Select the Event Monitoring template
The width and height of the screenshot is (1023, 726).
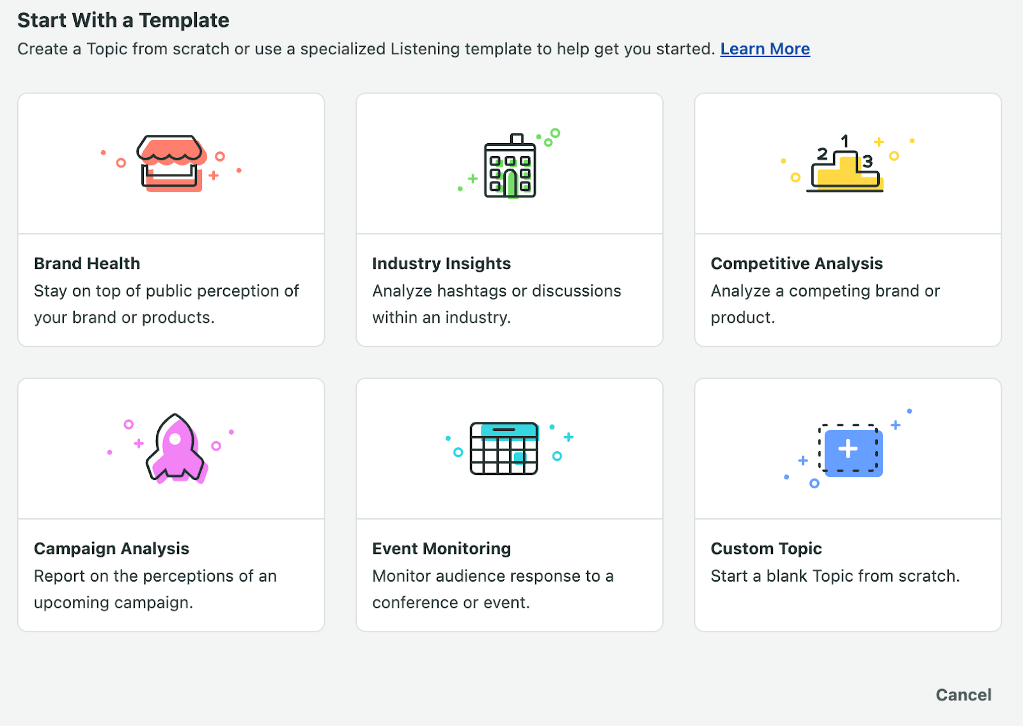tap(509, 504)
